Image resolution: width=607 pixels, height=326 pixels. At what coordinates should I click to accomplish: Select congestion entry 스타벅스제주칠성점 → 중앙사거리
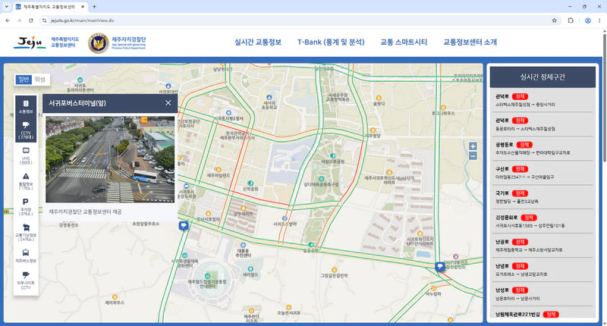click(543, 100)
